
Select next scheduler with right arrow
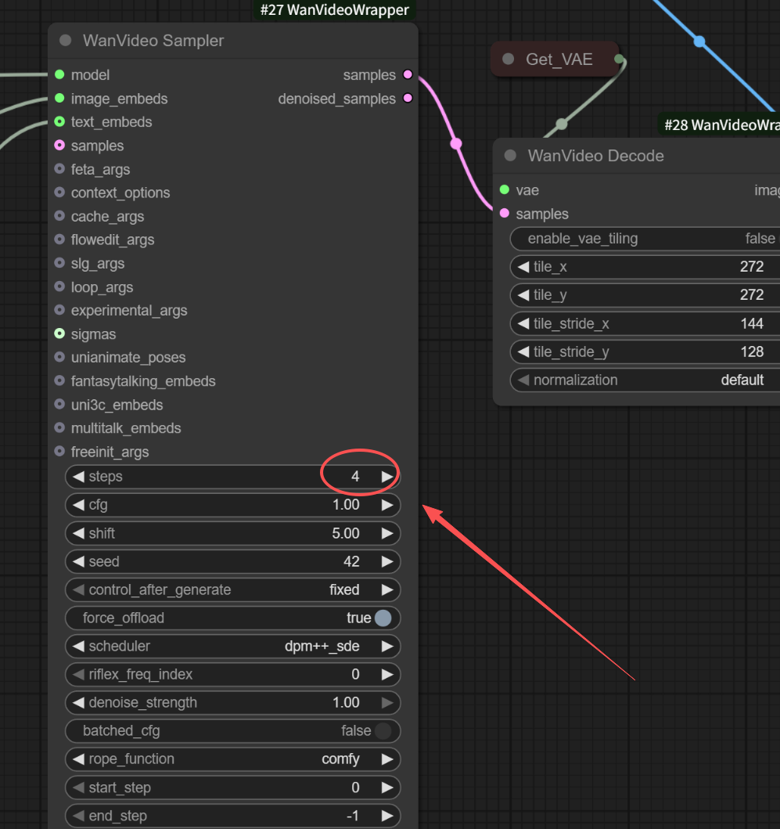coord(387,646)
